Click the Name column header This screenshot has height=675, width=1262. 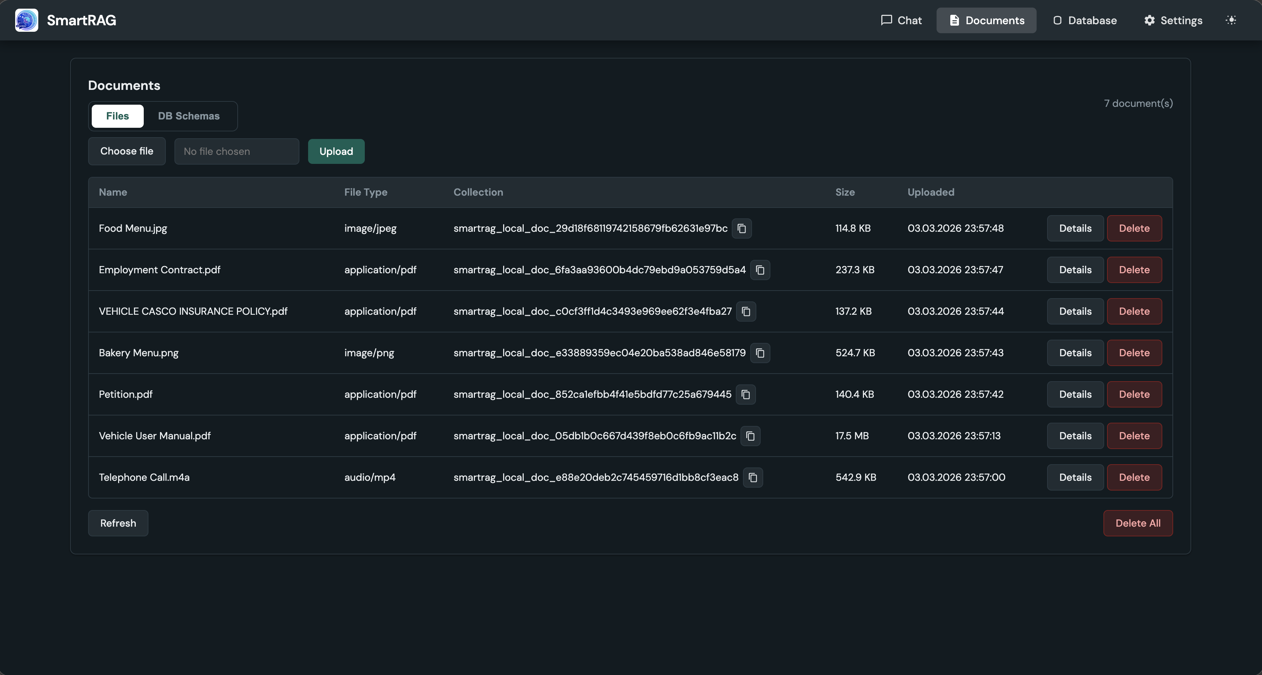(113, 192)
